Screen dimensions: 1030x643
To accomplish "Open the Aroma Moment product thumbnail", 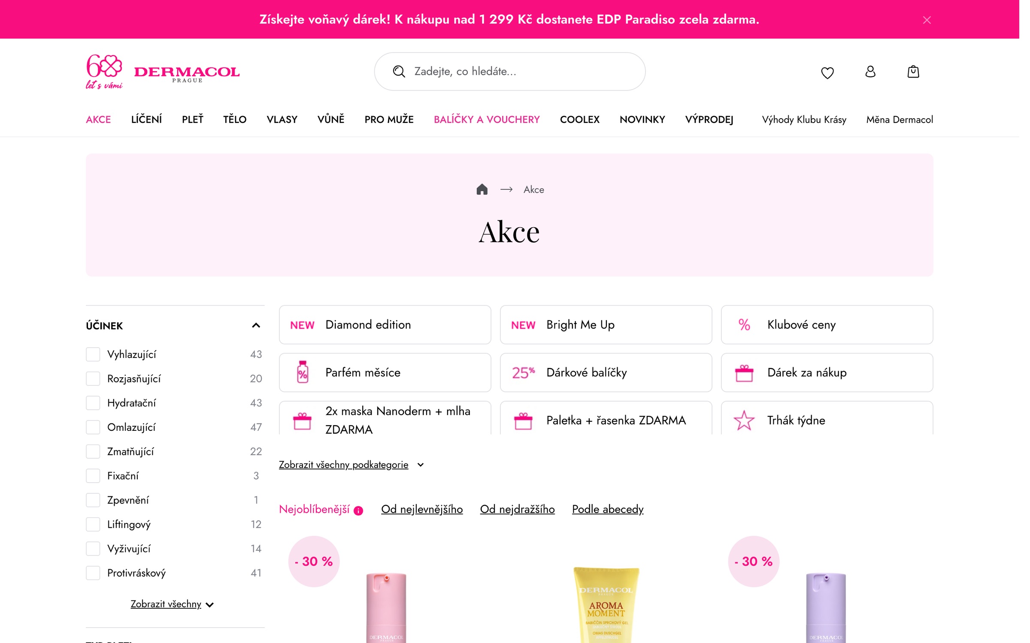I will click(x=606, y=604).
